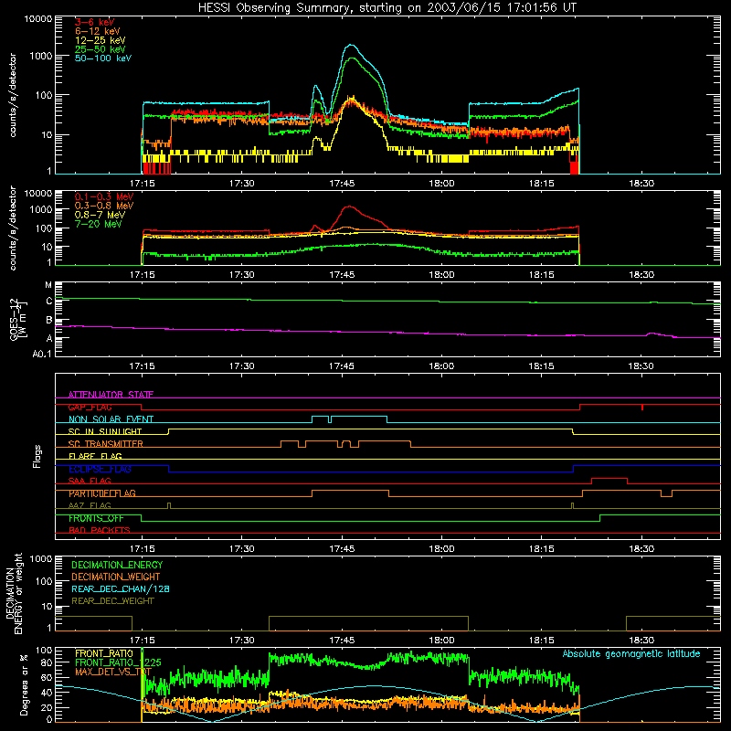Select the 25-50 keV legend label

point(101,49)
